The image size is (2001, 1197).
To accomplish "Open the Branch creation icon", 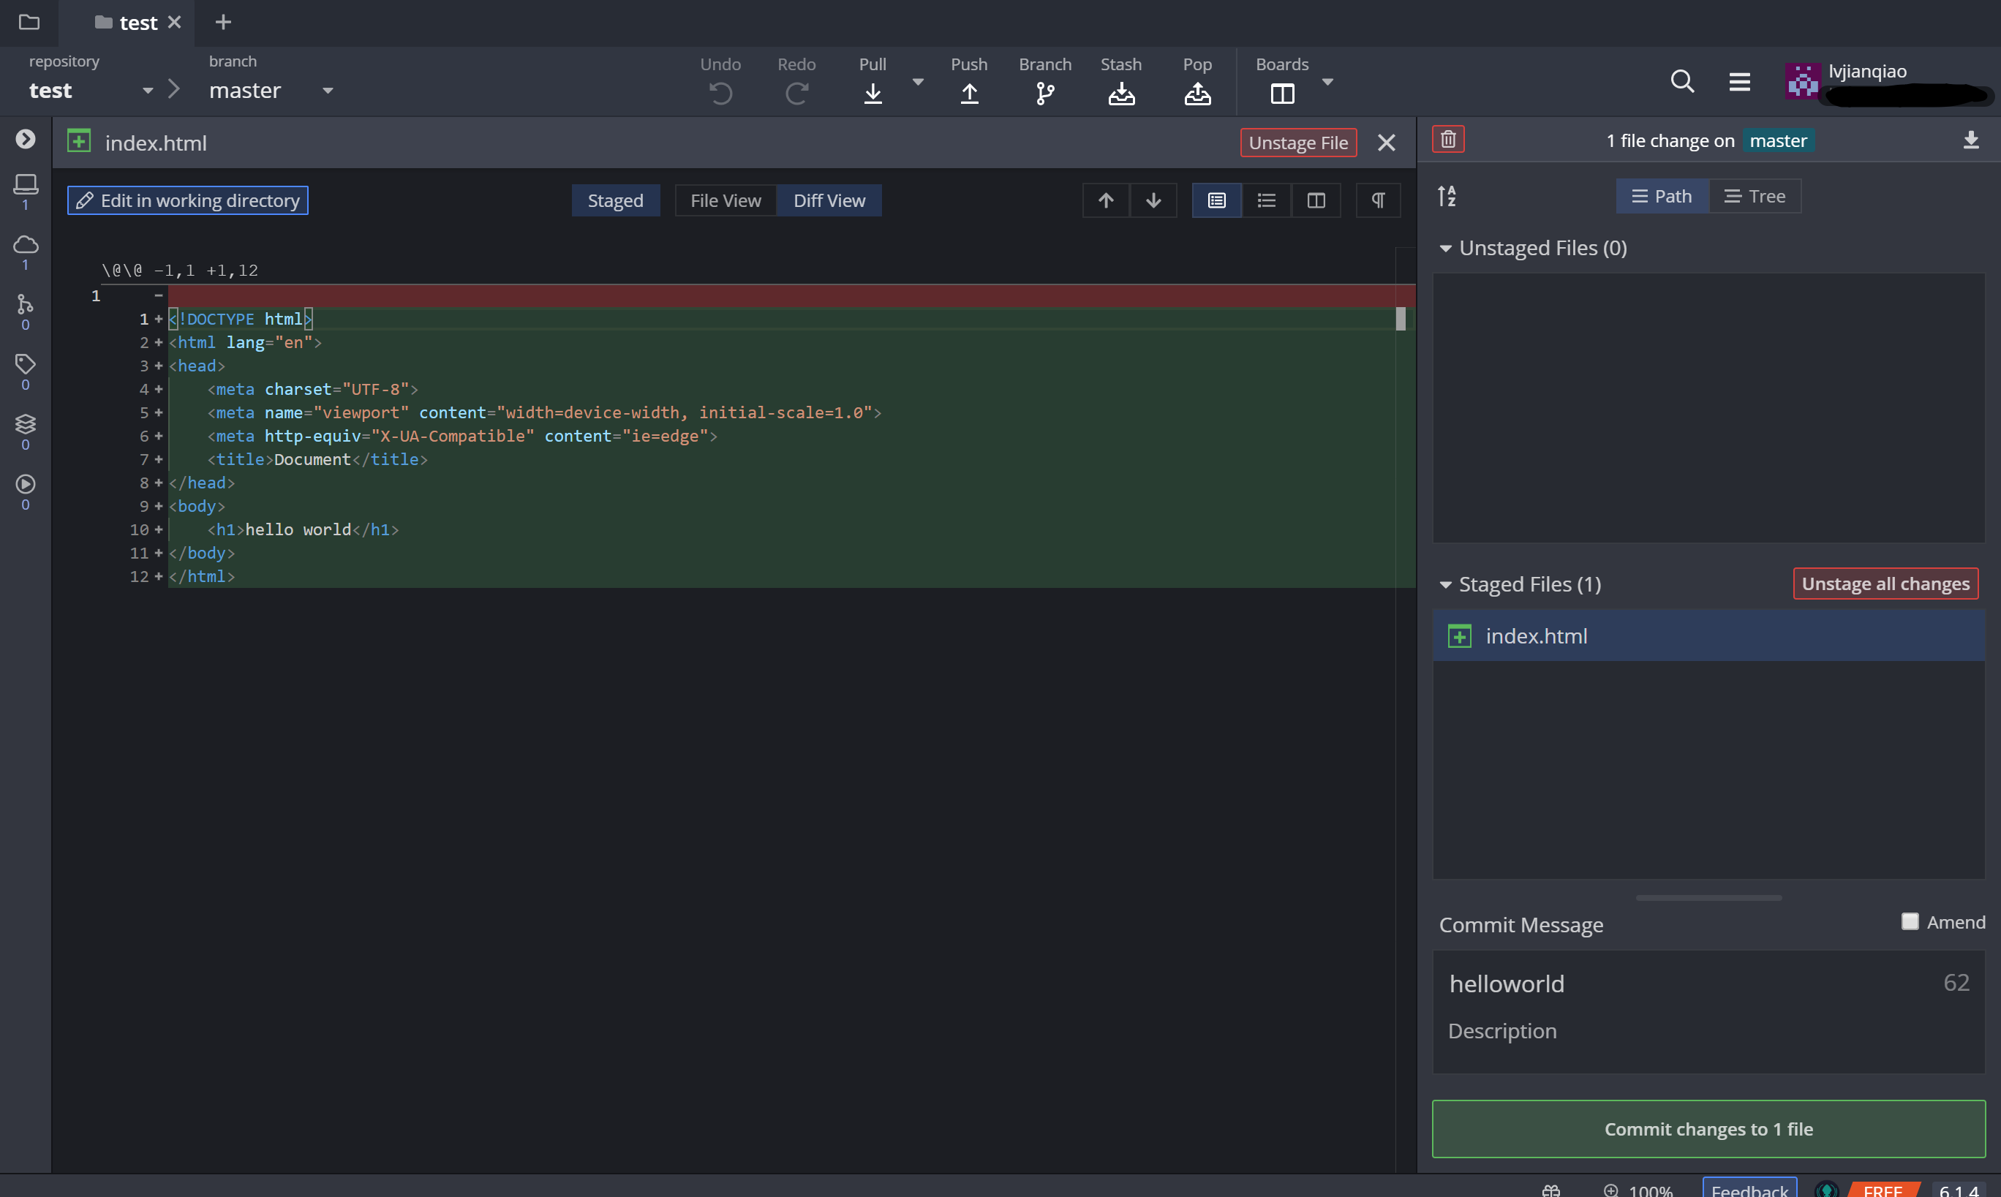I will pos(1044,94).
